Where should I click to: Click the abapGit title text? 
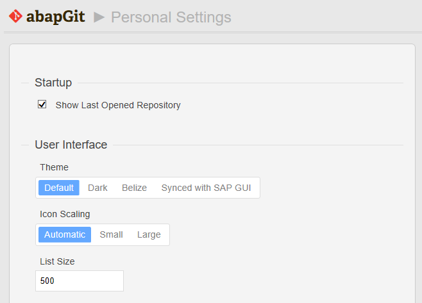55,17
